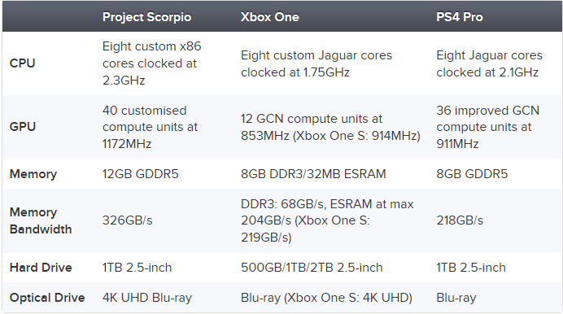
Task: Click the Hard Drive row label
Action: point(41,268)
